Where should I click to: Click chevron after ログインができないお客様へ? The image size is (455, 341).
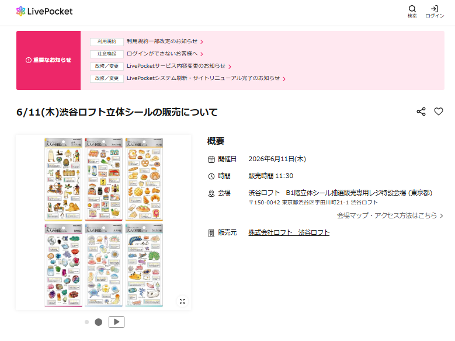point(202,54)
